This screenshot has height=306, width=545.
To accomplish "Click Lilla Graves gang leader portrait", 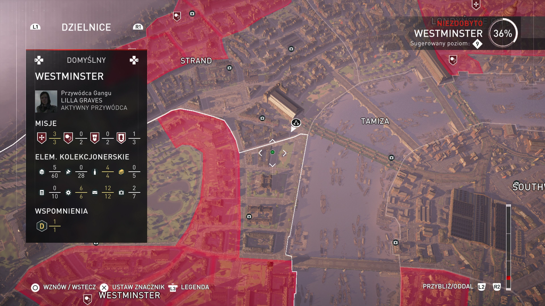I will coord(46,101).
